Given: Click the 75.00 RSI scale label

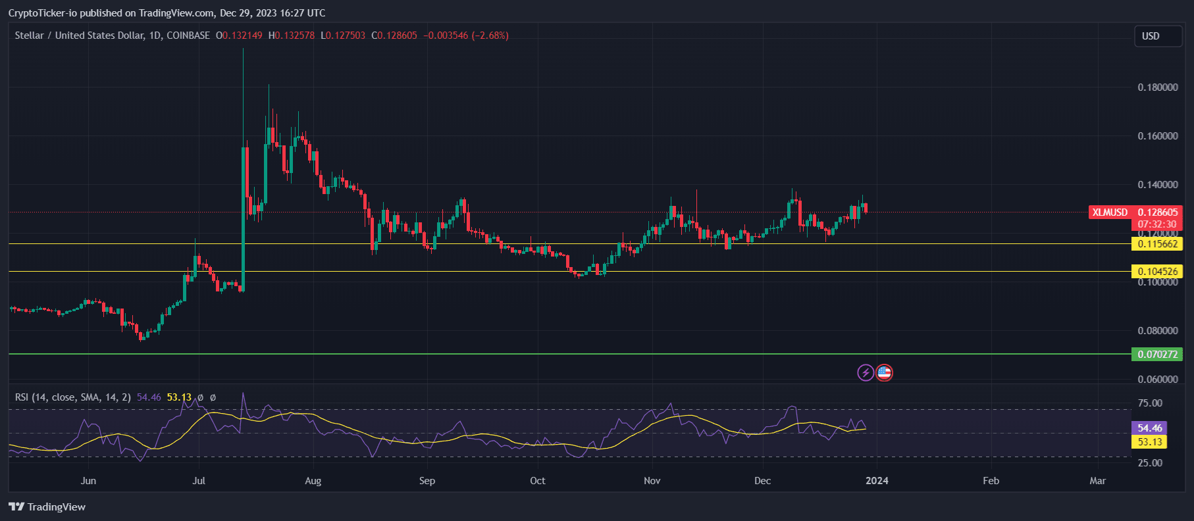Looking at the screenshot, I should click(x=1149, y=403).
